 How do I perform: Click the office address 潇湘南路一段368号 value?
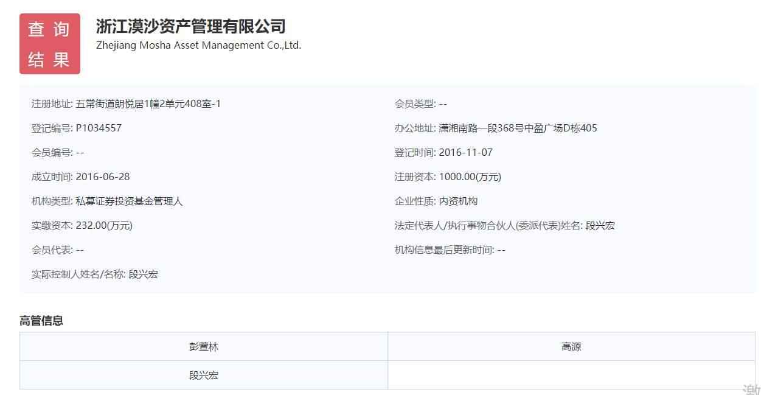coord(518,128)
